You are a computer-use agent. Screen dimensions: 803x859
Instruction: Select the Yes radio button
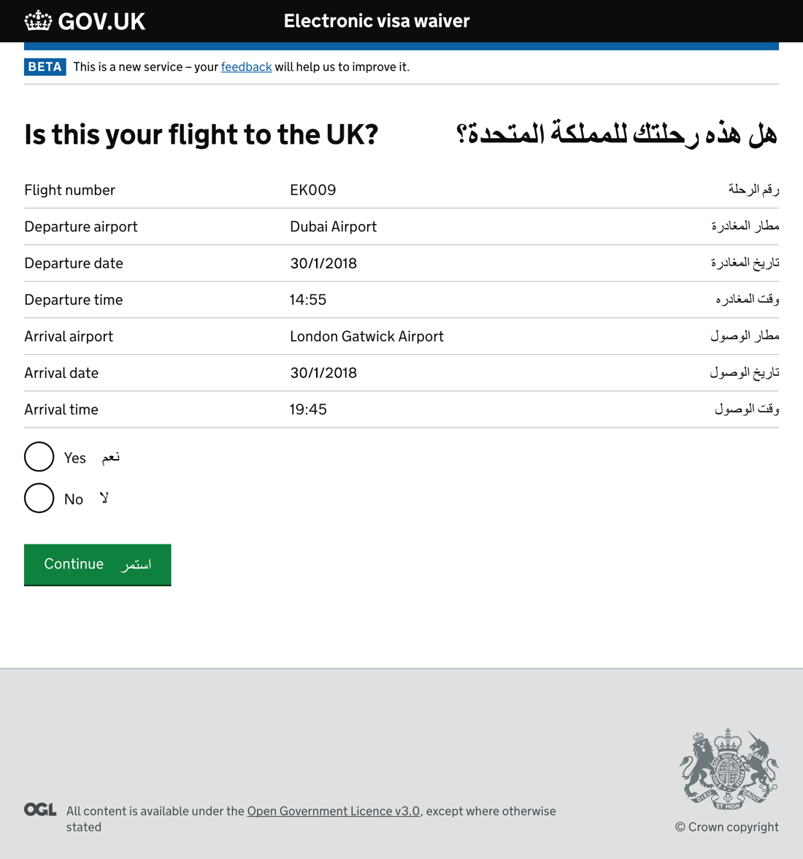[39, 457]
